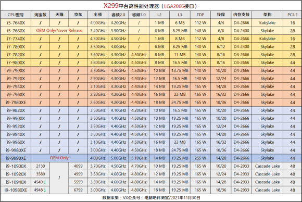Select the i9-7980XE model cell
This screenshot has width=302, height=202.
point(16,103)
